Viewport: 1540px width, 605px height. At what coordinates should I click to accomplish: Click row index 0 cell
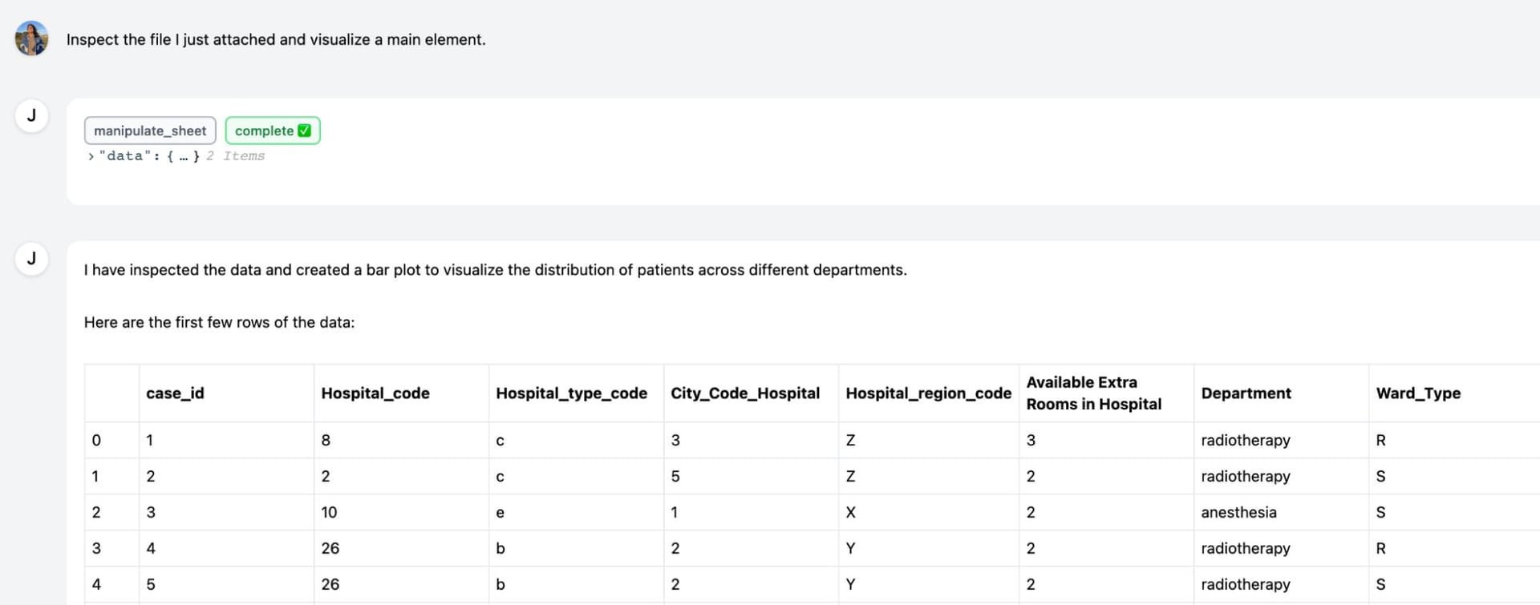(x=111, y=441)
